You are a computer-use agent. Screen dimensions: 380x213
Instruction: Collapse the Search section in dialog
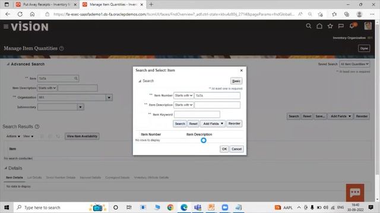coord(140,81)
